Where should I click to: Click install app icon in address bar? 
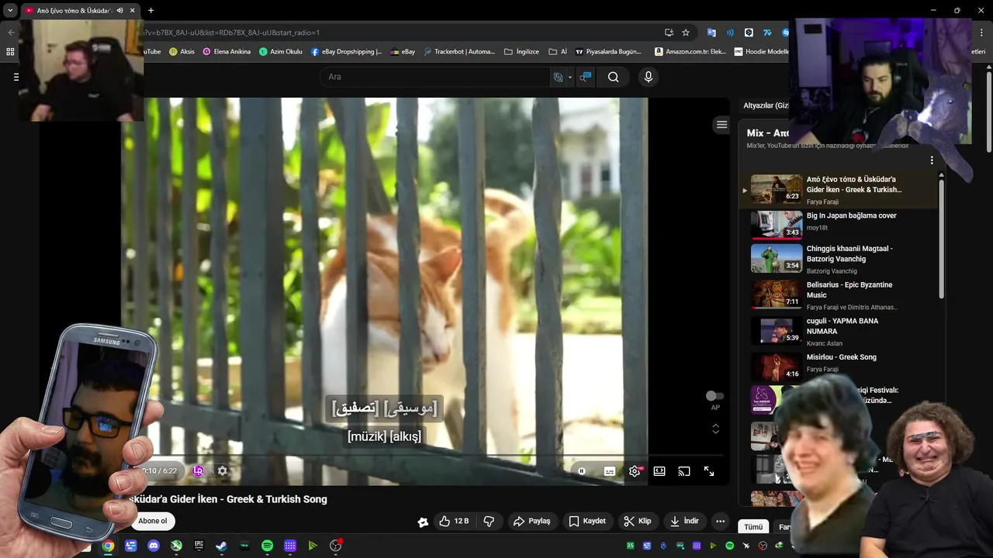669,33
